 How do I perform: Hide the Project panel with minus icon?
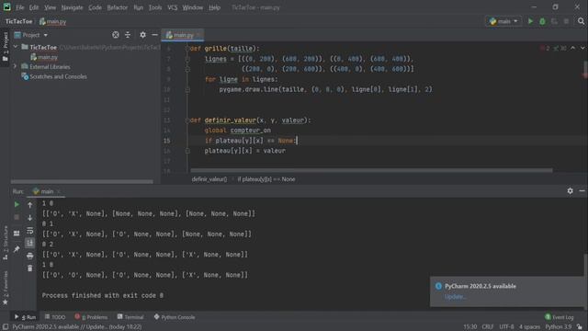[x=154, y=35]
